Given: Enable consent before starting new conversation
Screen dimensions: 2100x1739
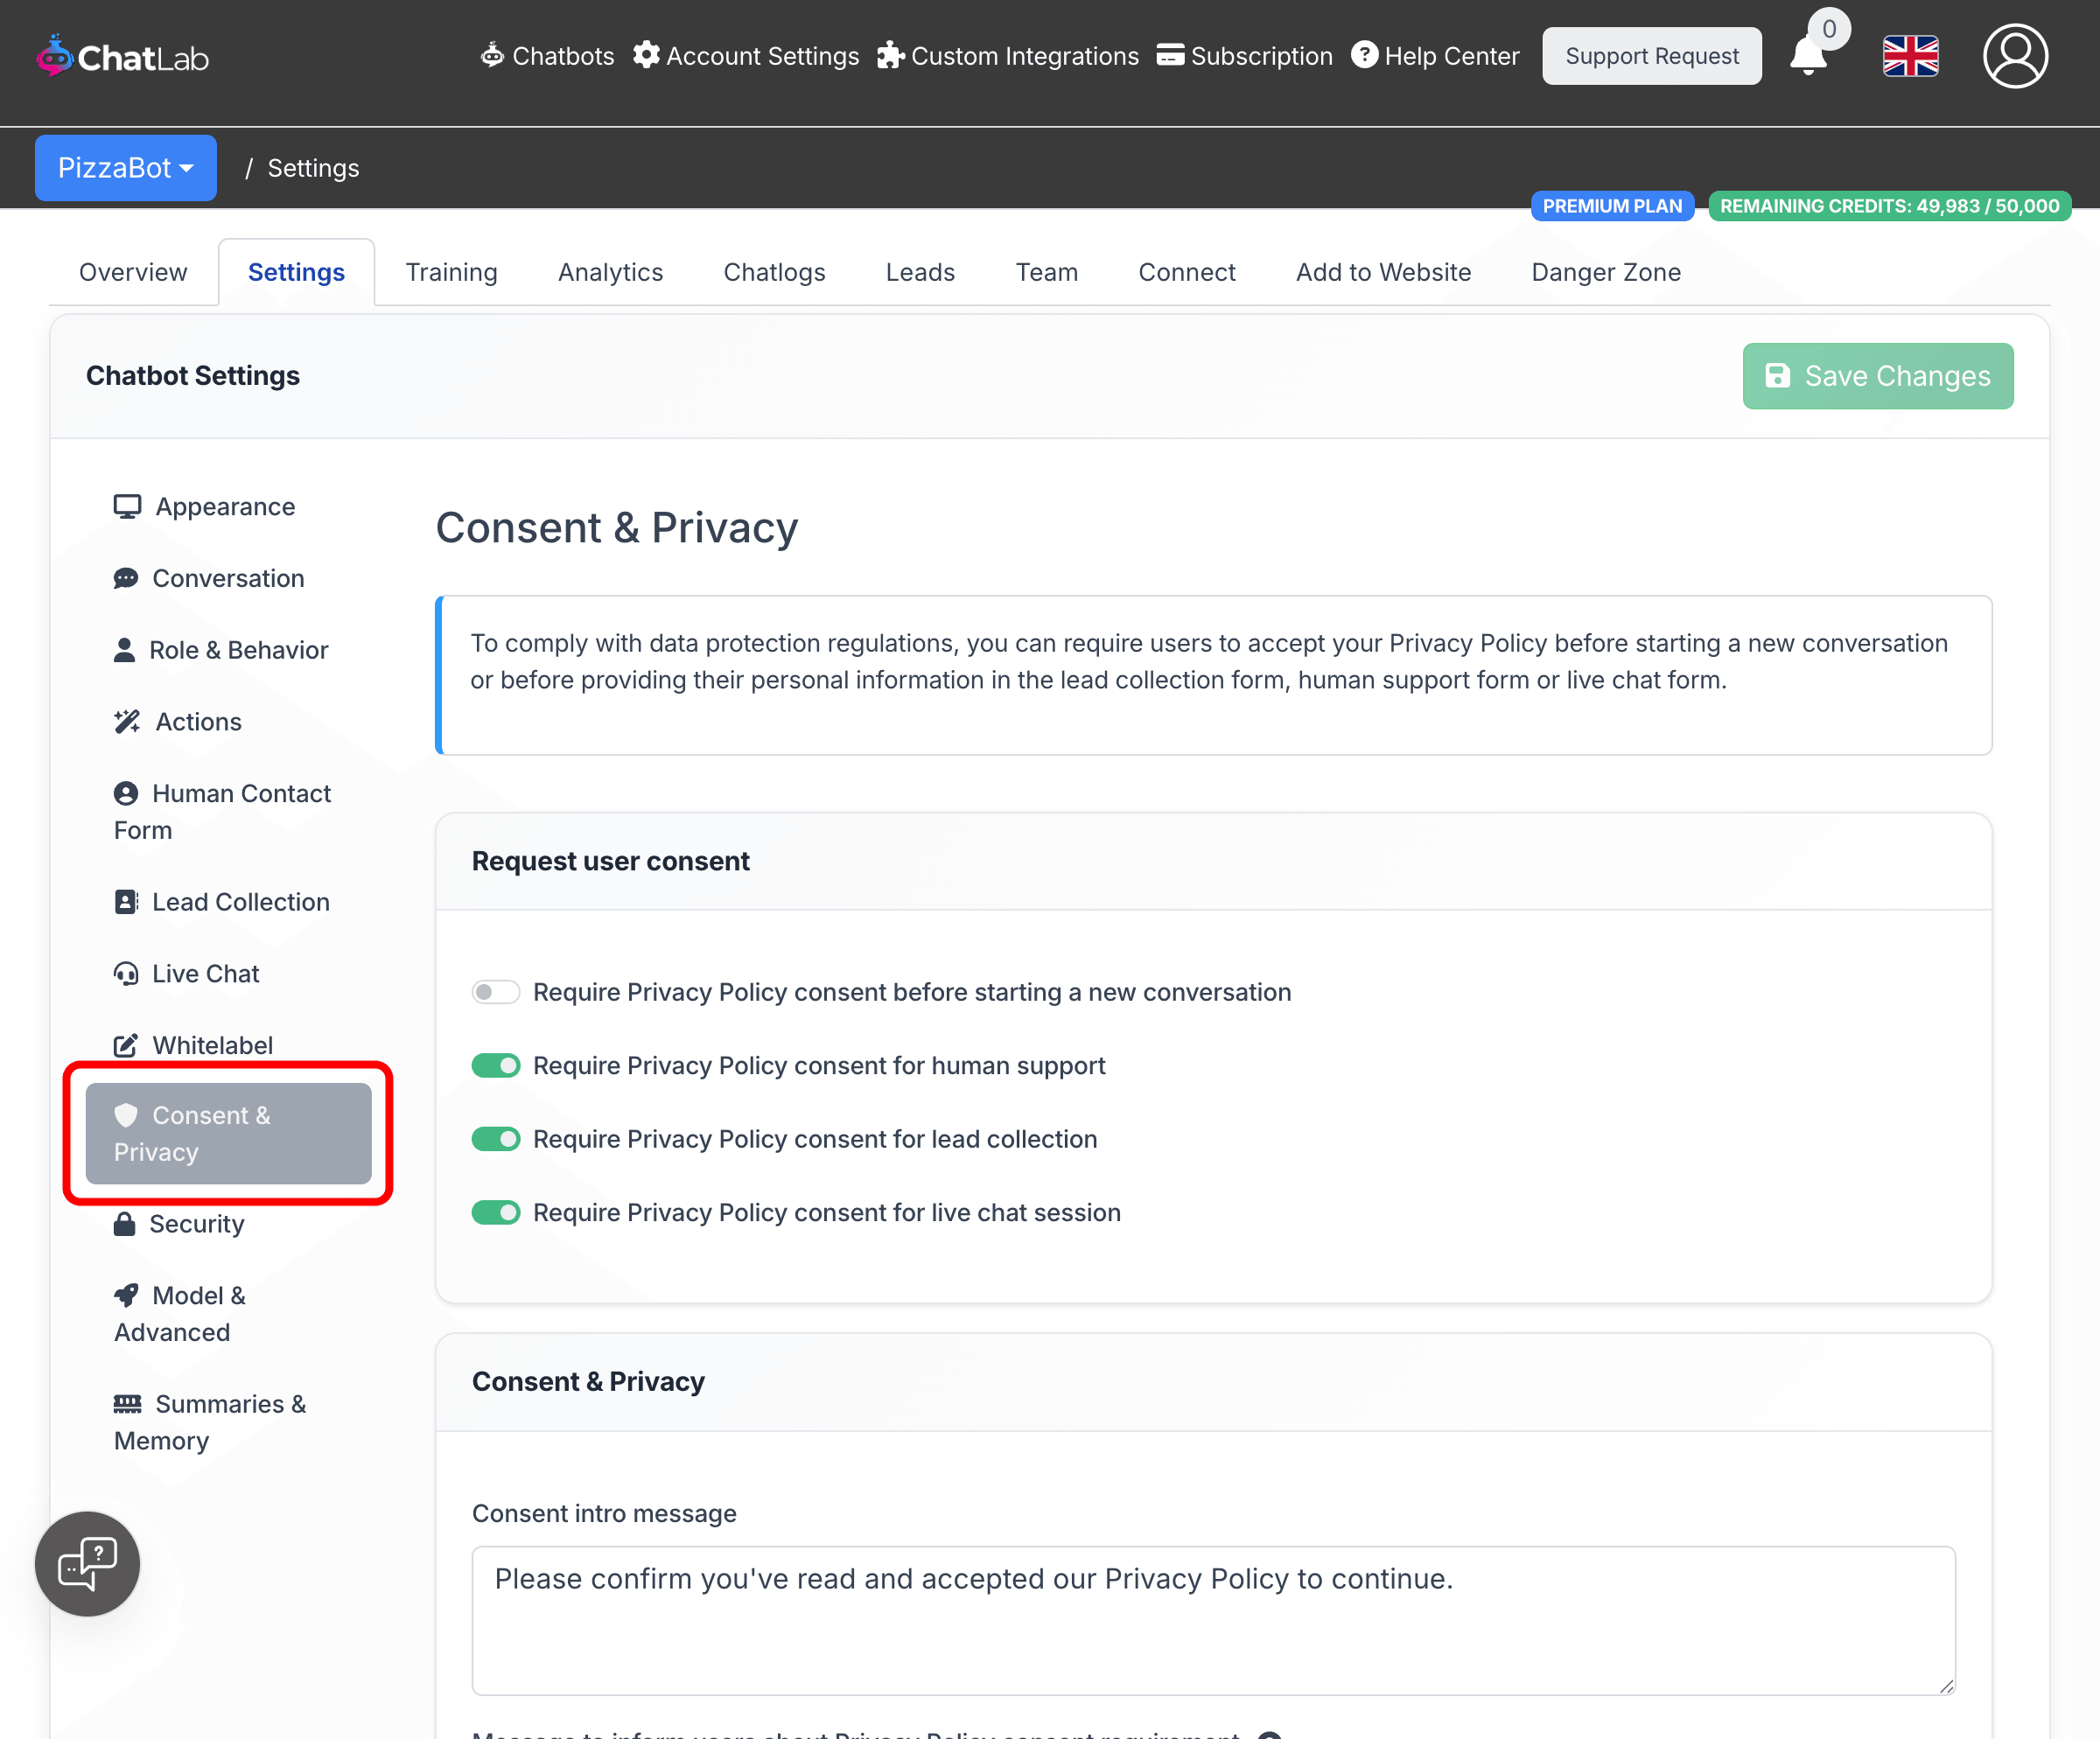Looking at the screenshot, I should (x=496, y=991).
